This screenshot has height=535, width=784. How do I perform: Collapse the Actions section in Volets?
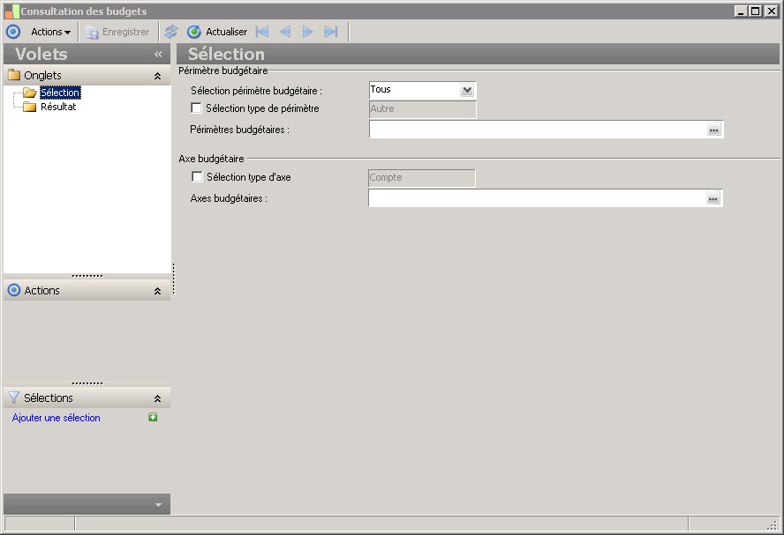[x=157, y=291]
